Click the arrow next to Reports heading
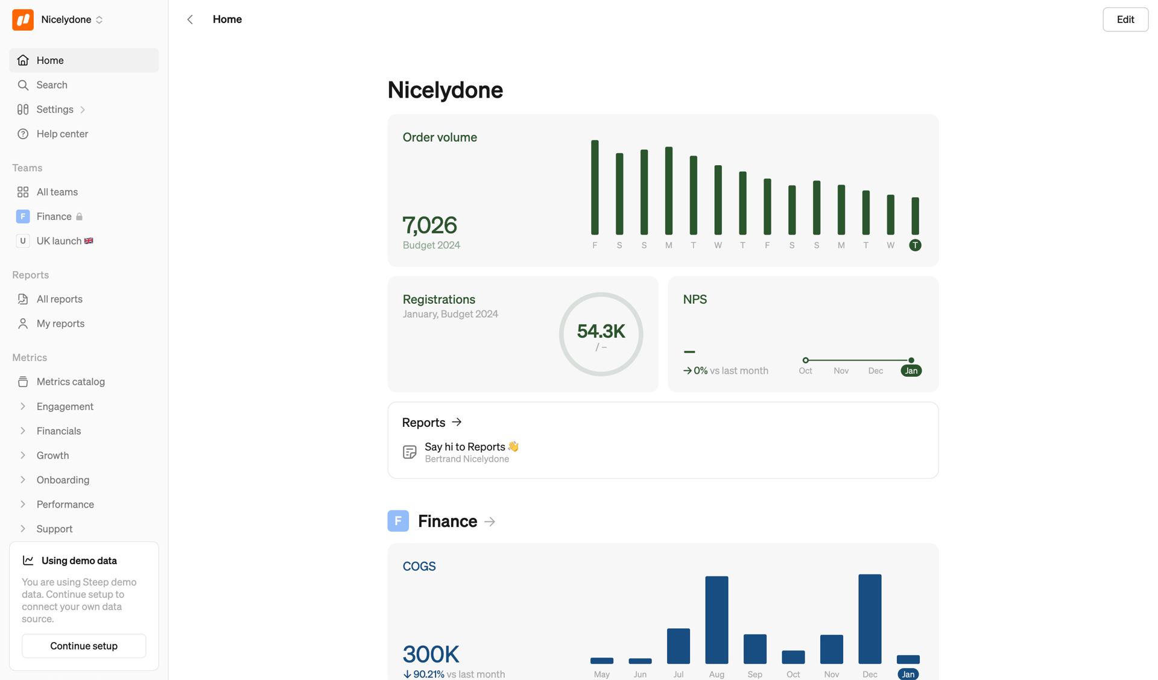This screenshot has height=680, width=1158. pyautogui.click(x=457, y=422)
